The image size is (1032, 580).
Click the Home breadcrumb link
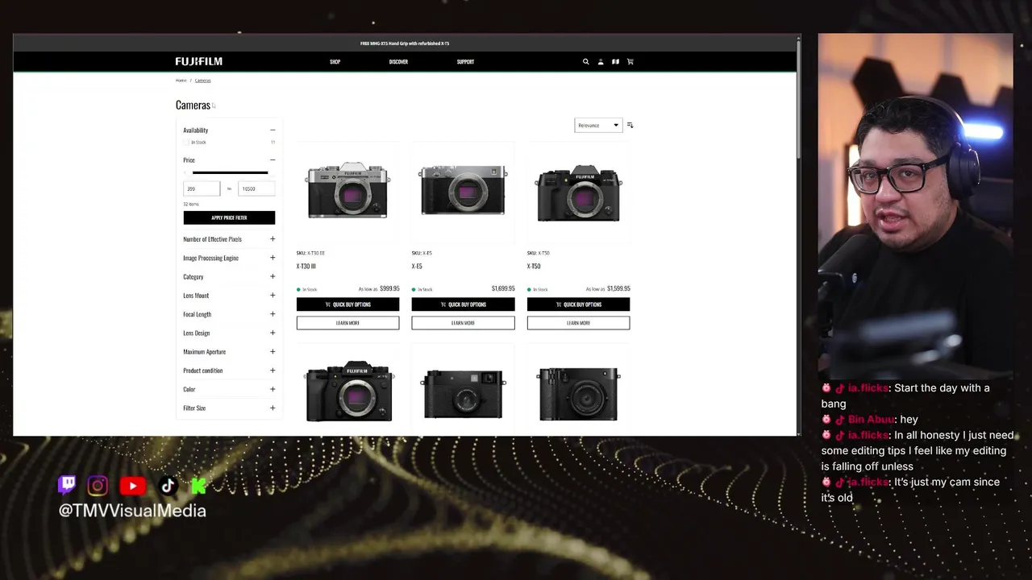181,81
